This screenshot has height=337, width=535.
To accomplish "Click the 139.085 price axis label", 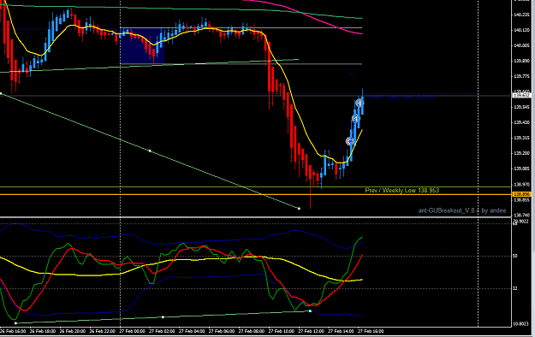I will pyautogui.click(x=521, y=168).
